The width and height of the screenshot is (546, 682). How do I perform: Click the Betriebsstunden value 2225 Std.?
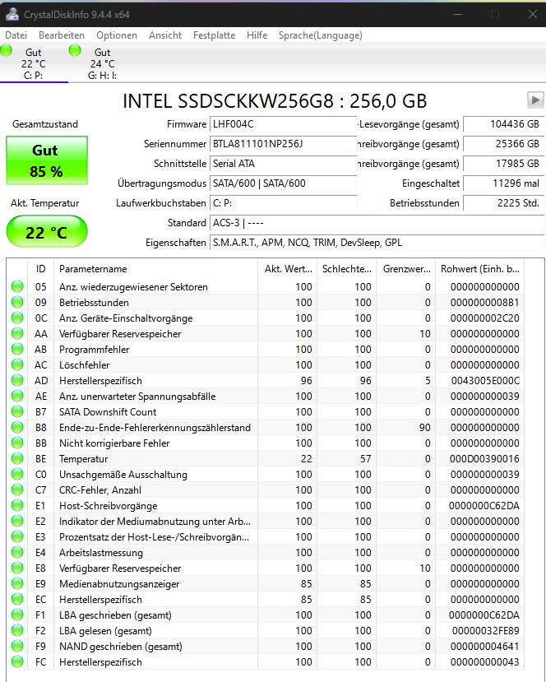[x=503, y=203]
